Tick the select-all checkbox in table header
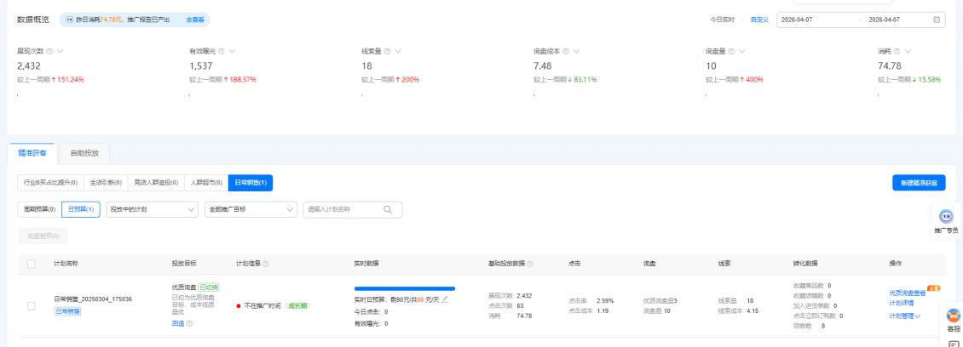 coord(32,264)
